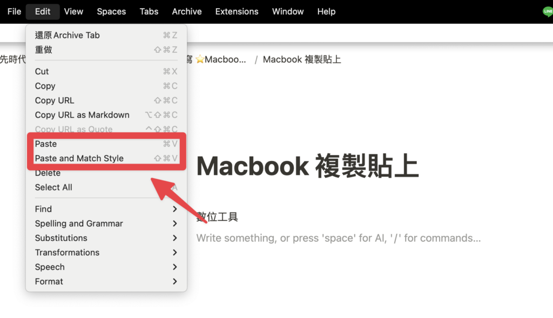Open the Window menu
The height and width of the screenshot is (318, 553).
coord(288,12)
